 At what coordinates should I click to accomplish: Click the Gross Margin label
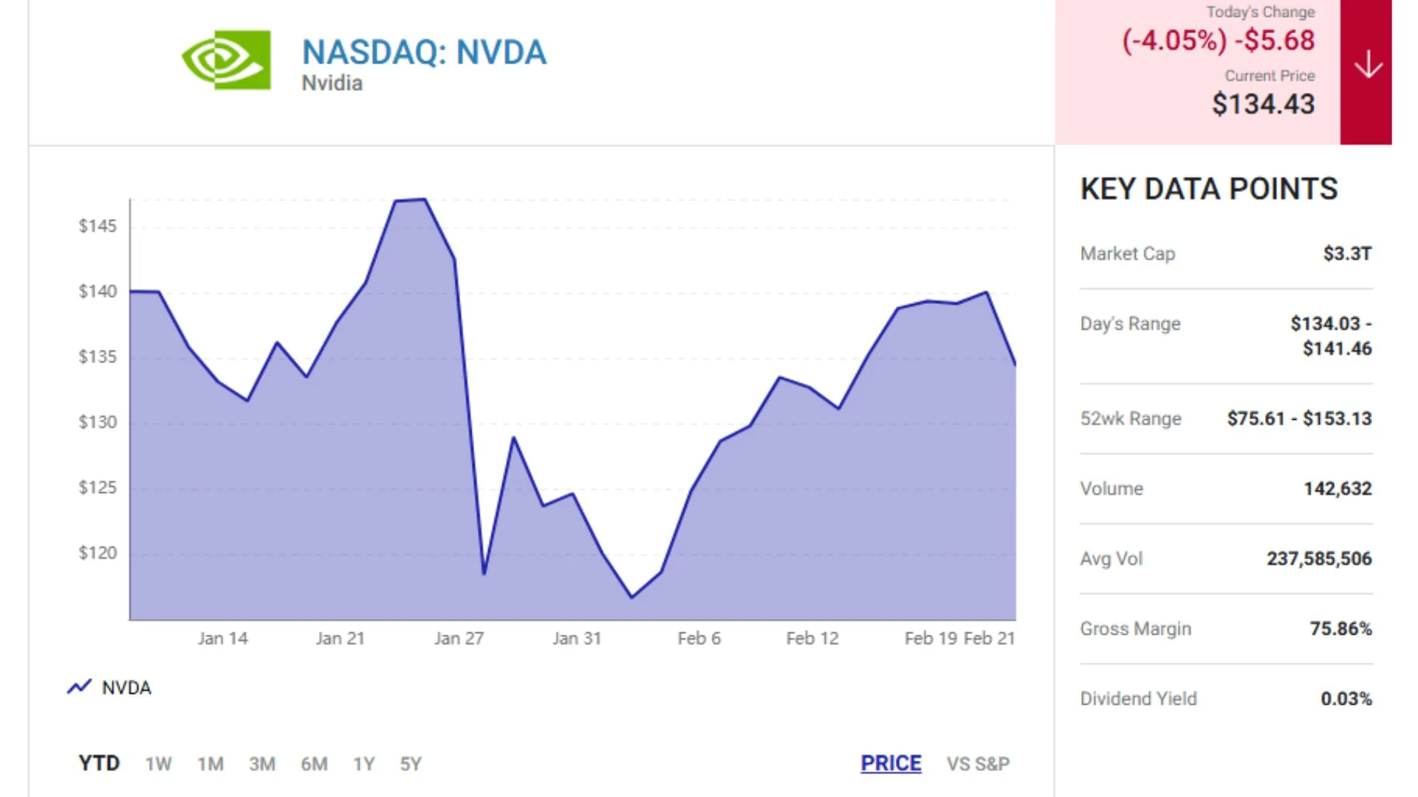1136,629
